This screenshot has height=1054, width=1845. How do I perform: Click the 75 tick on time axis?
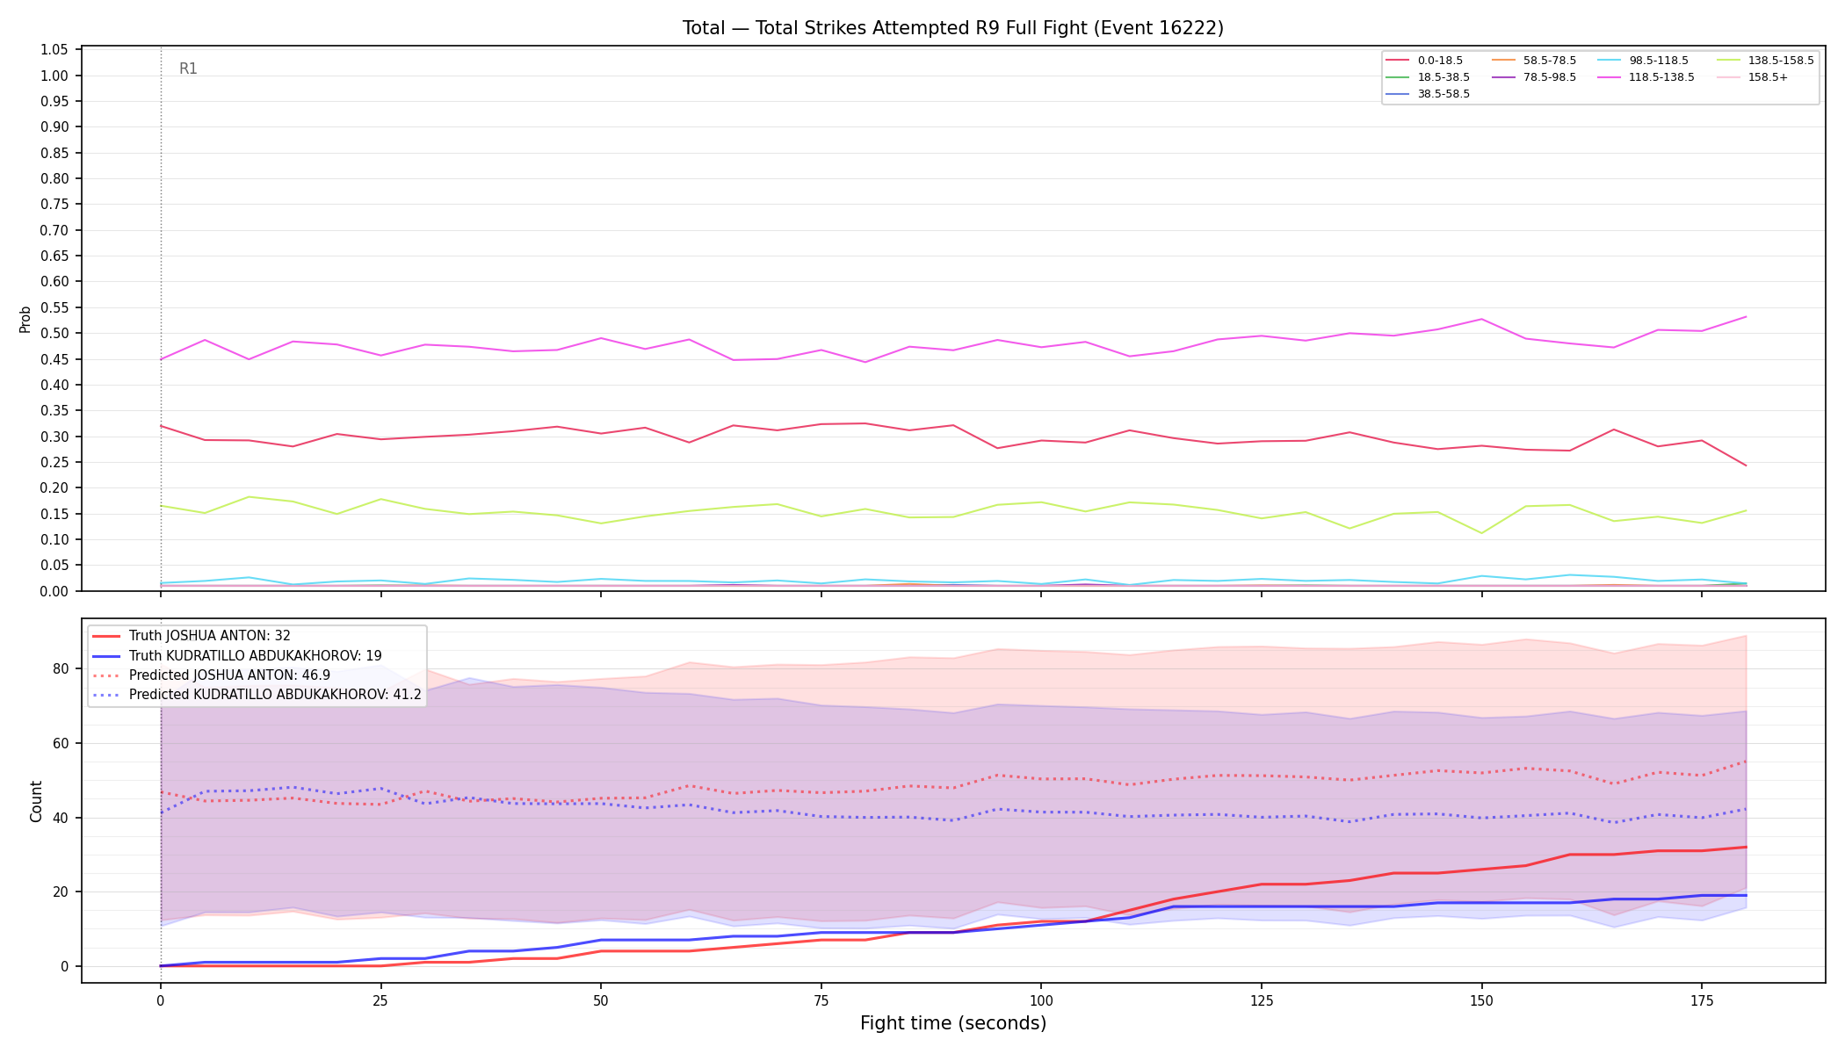click(x=821, y=1000)
